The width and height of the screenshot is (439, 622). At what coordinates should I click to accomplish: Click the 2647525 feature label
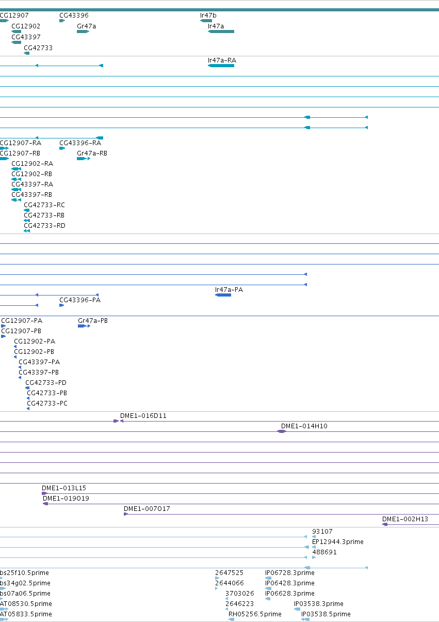pos(229,572)
